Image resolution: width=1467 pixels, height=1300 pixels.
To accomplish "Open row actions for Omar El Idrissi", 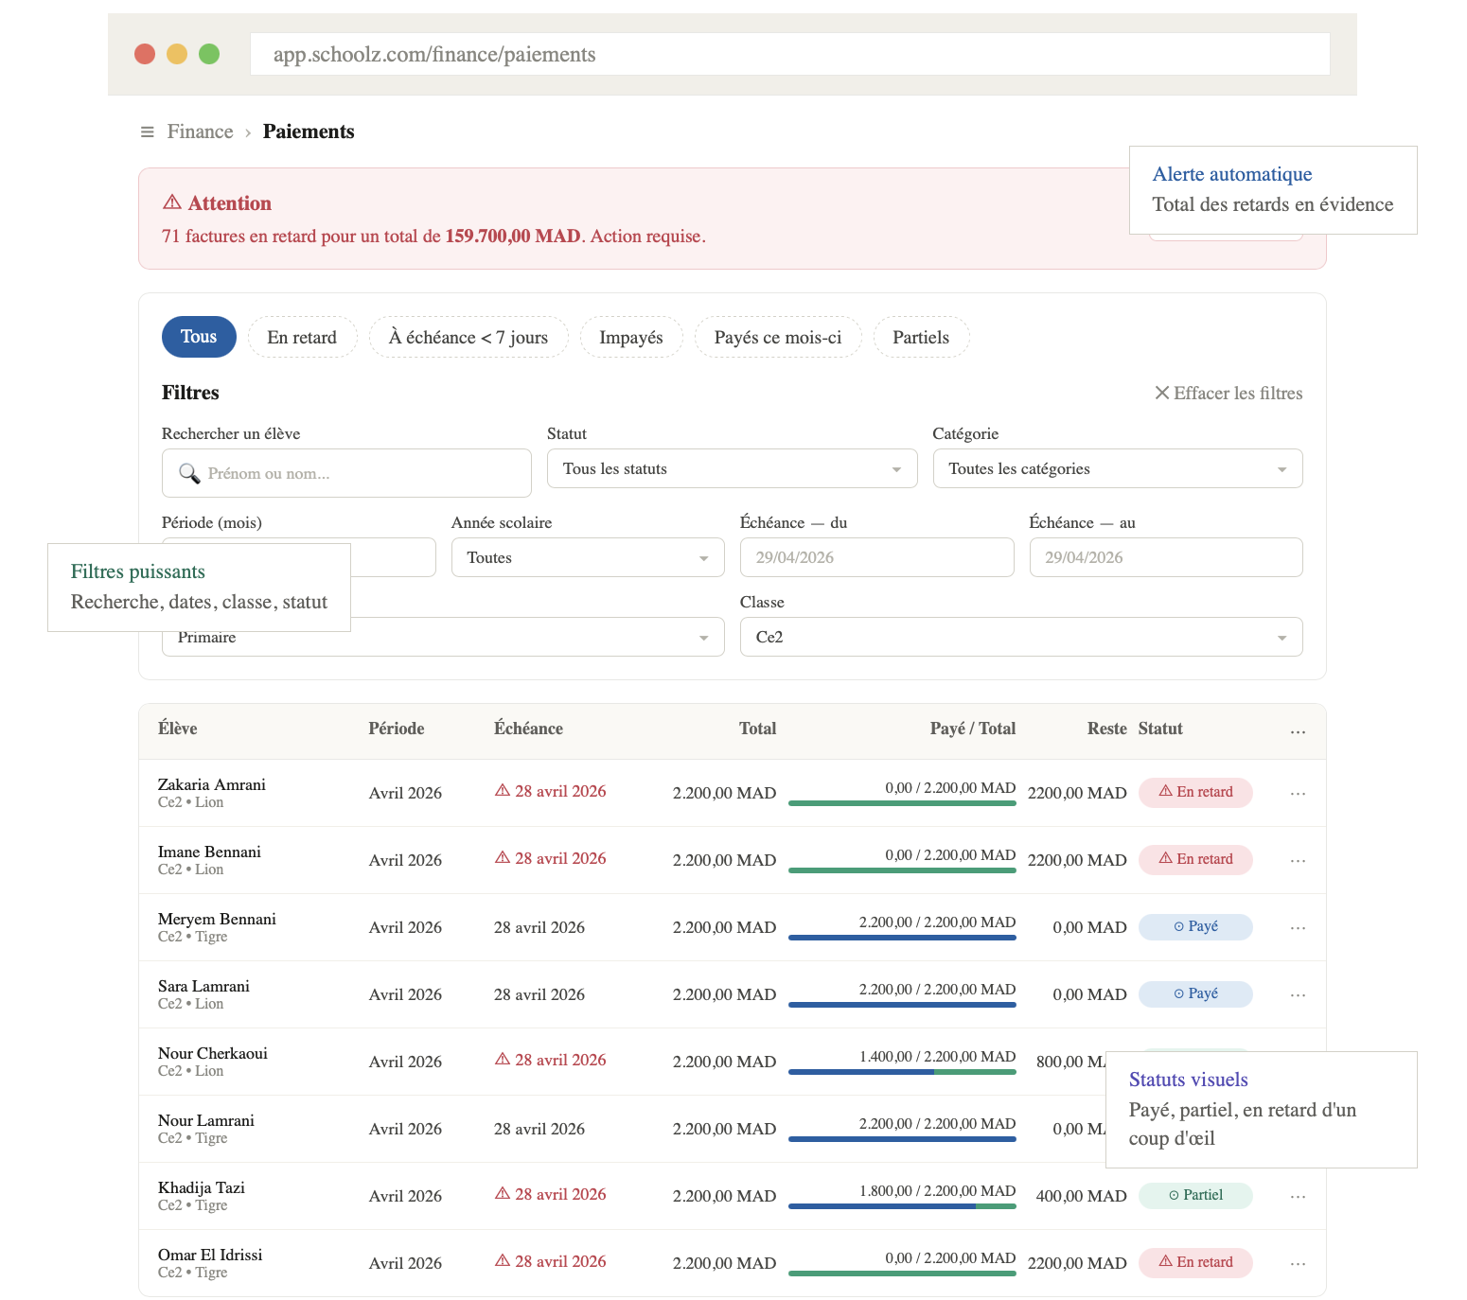I will click(1298, 1264).
